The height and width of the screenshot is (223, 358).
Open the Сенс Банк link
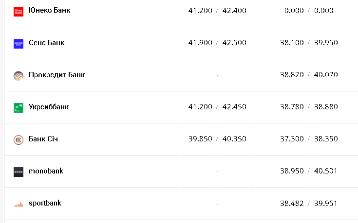click(x=46, y=43)
